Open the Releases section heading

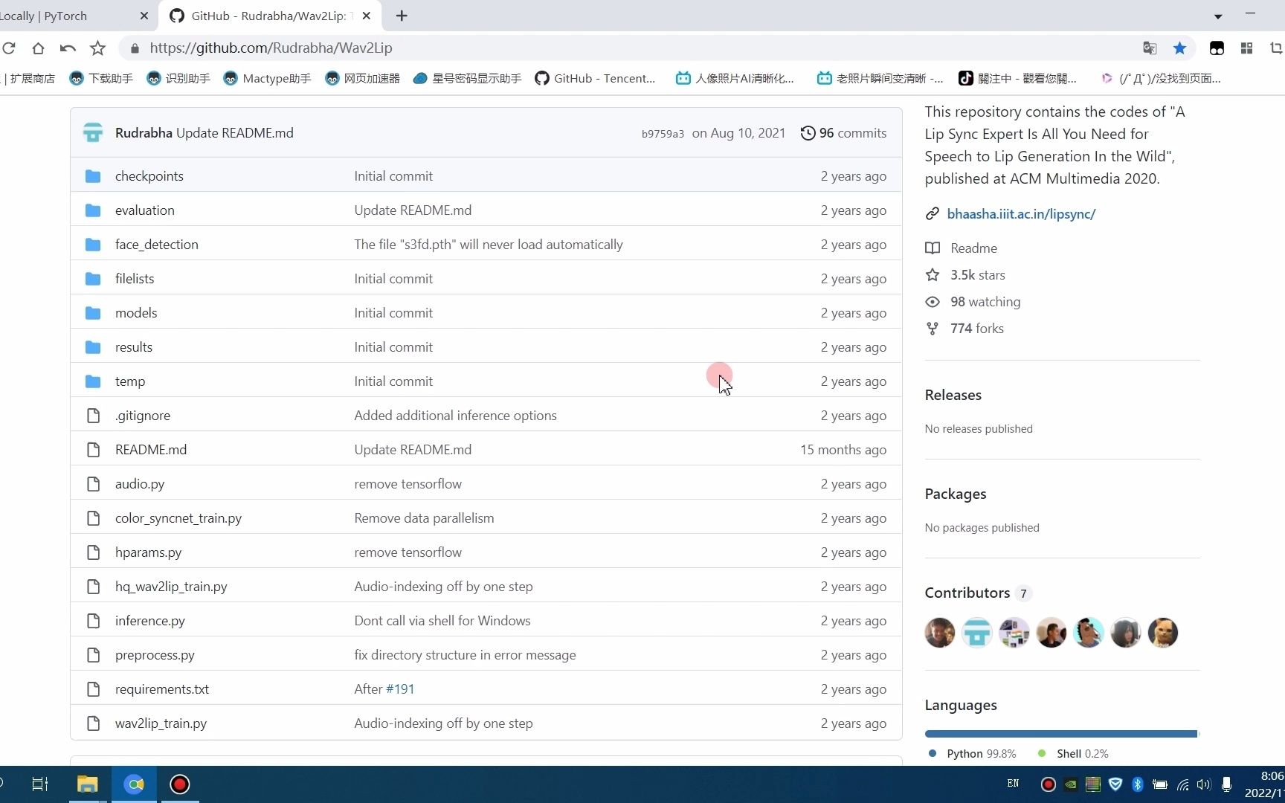click(953, 396)
